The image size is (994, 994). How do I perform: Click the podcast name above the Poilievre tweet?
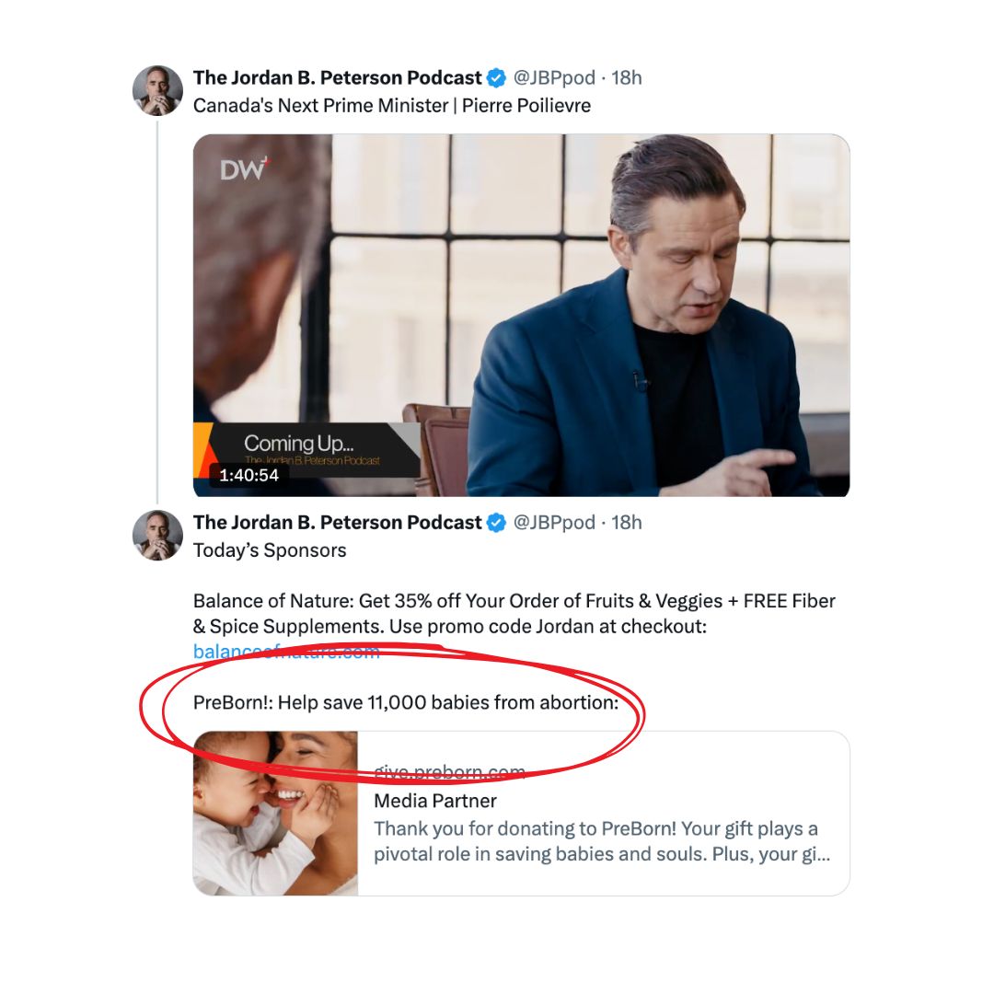coord(337,77)
